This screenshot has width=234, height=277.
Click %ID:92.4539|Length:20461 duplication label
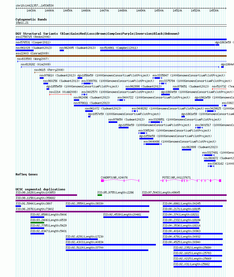pyautogui.click(x=122, y=215)
